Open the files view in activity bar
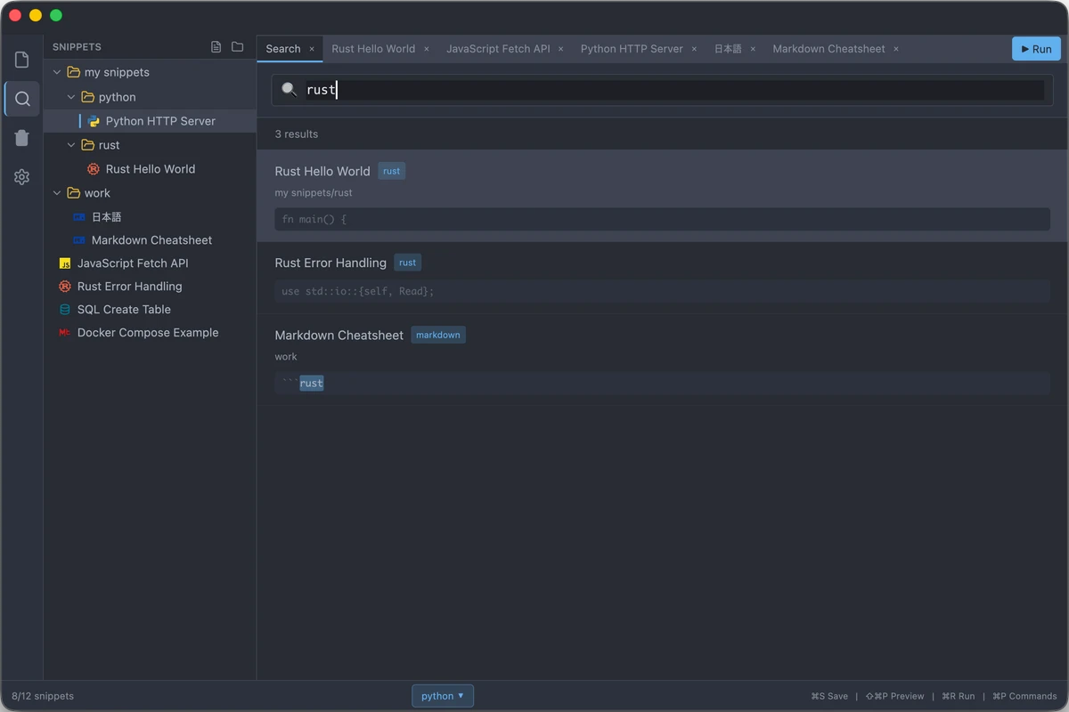Screen dimensions: 1069x712 point(22,60)
